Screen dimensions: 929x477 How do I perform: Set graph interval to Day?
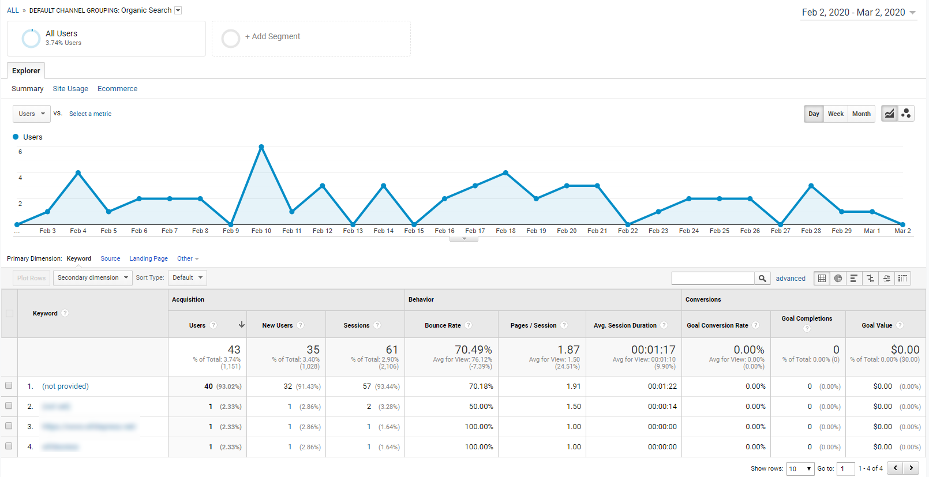[814, 114]
